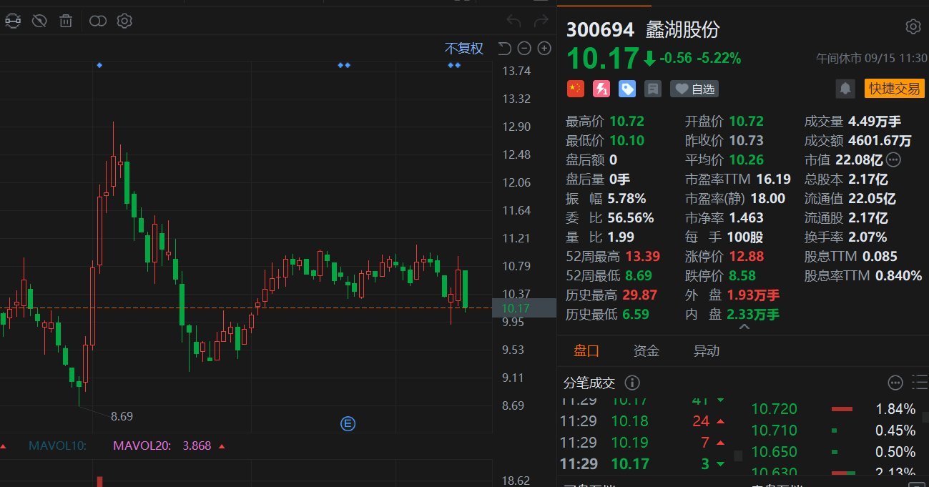The image size is (929, 487).
Task: Click the overlapping circles compare icon
Action: pos(98,21)
